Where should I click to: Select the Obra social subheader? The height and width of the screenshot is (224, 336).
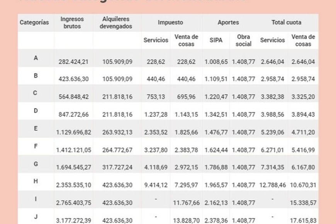(244, 40)
